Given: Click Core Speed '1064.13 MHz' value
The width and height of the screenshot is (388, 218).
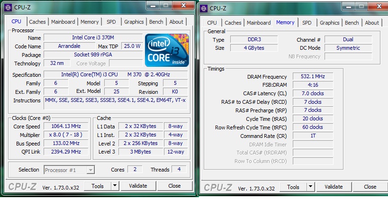Looking at the screenshot, I should pos(66,126).
